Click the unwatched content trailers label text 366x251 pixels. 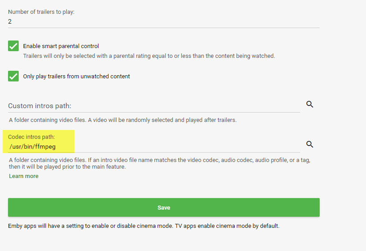77,77
